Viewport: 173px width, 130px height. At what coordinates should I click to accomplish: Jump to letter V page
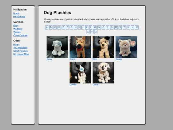[x=132, y=27]
